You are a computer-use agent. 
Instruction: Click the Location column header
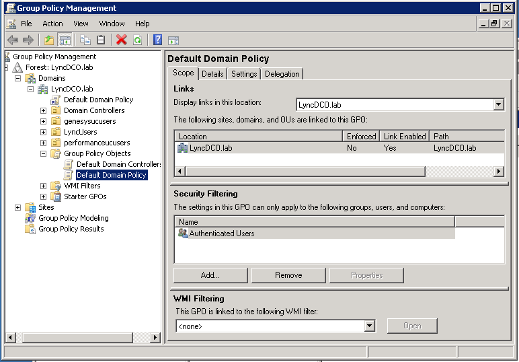(259, 137)
